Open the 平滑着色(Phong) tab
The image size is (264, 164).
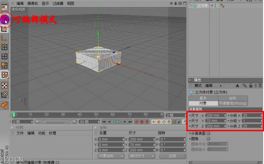(233, 103)
